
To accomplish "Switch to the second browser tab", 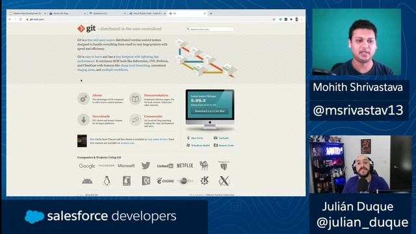I will pyautogui.click(x=67, y=13).
